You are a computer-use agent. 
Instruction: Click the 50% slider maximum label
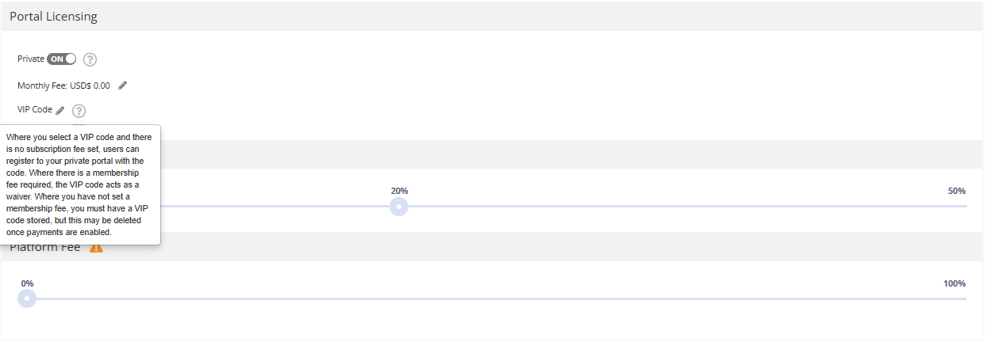pos(956,191)
